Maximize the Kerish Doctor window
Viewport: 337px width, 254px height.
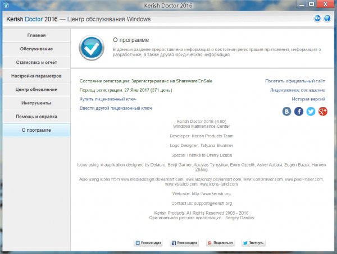tap(311, 4)
